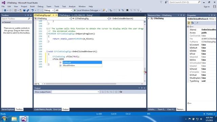The width and height of the screenshot is (217, 122).
Task: Click the Search Toolbox magnifier icon
Action: click(x=29, y=19)
